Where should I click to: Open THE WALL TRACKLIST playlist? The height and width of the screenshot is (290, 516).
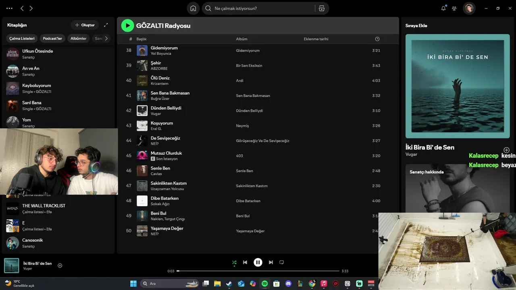(58, 208)
